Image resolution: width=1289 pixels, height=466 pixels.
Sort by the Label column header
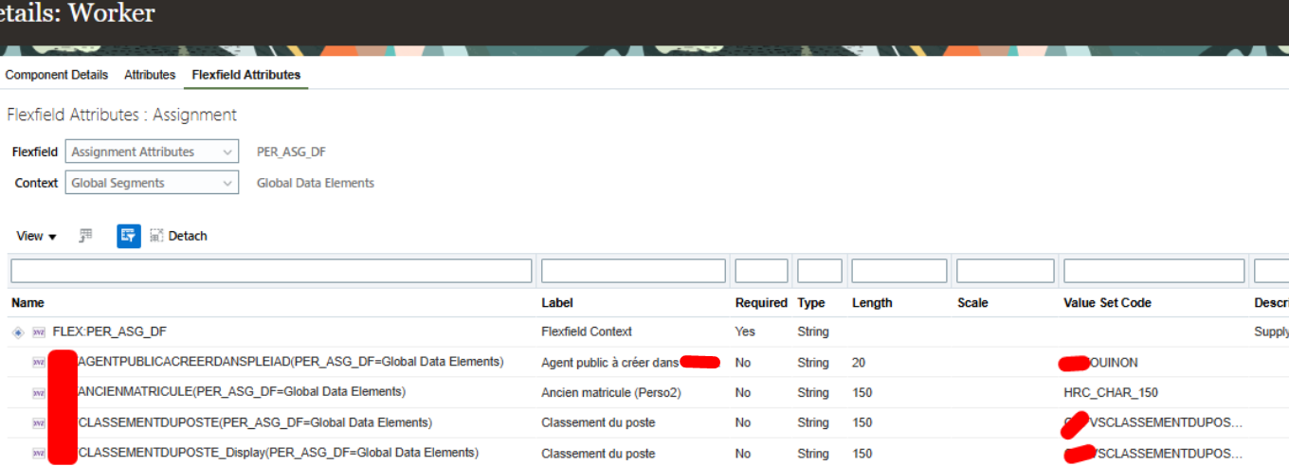557,303
